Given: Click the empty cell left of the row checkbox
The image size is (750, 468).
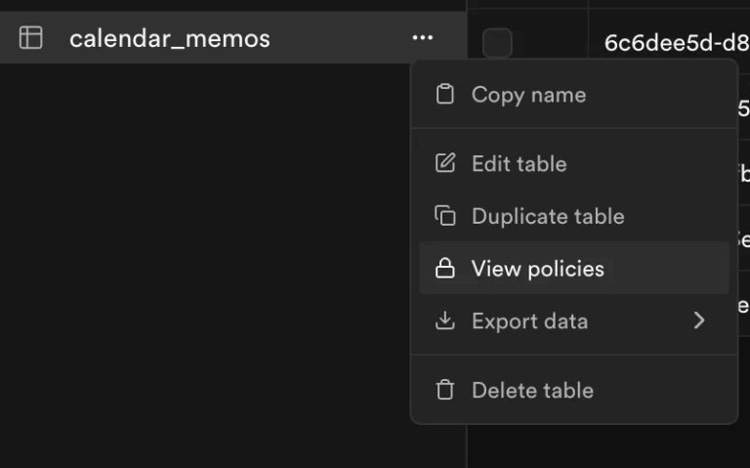Looking at the screenshot, I should [474, 43].
